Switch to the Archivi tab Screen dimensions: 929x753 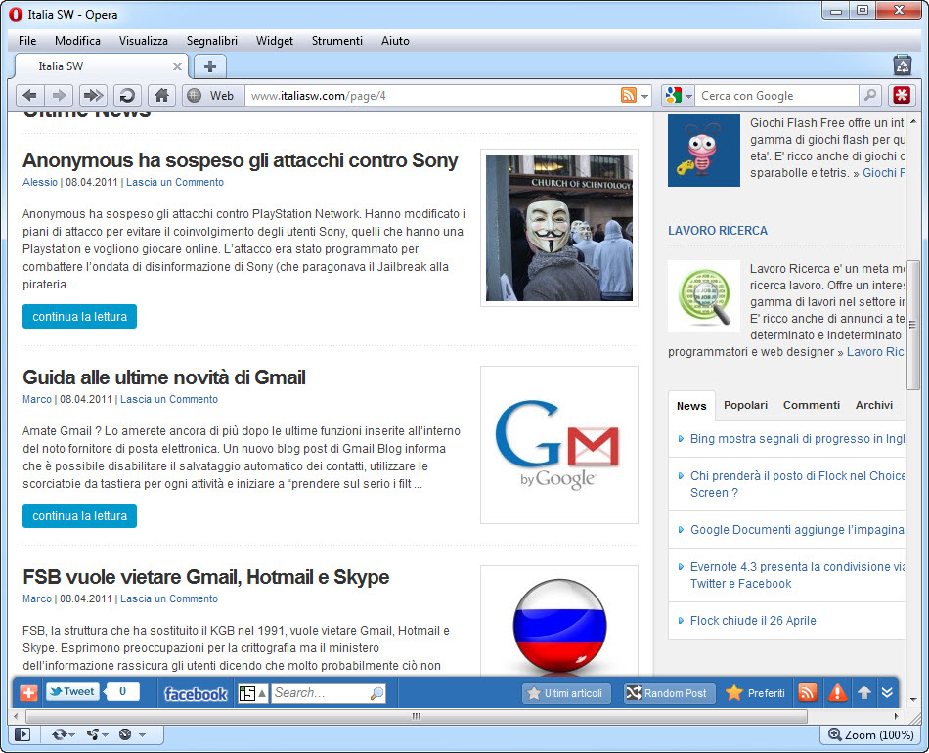coord(874,405)
